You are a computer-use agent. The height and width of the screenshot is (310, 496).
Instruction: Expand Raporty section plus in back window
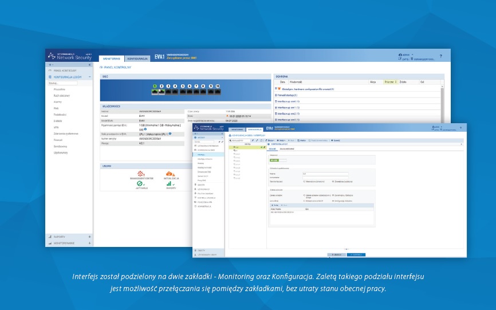point(89,237)
